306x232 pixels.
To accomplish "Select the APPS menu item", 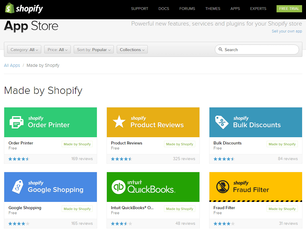I will (x=235, y=9).
